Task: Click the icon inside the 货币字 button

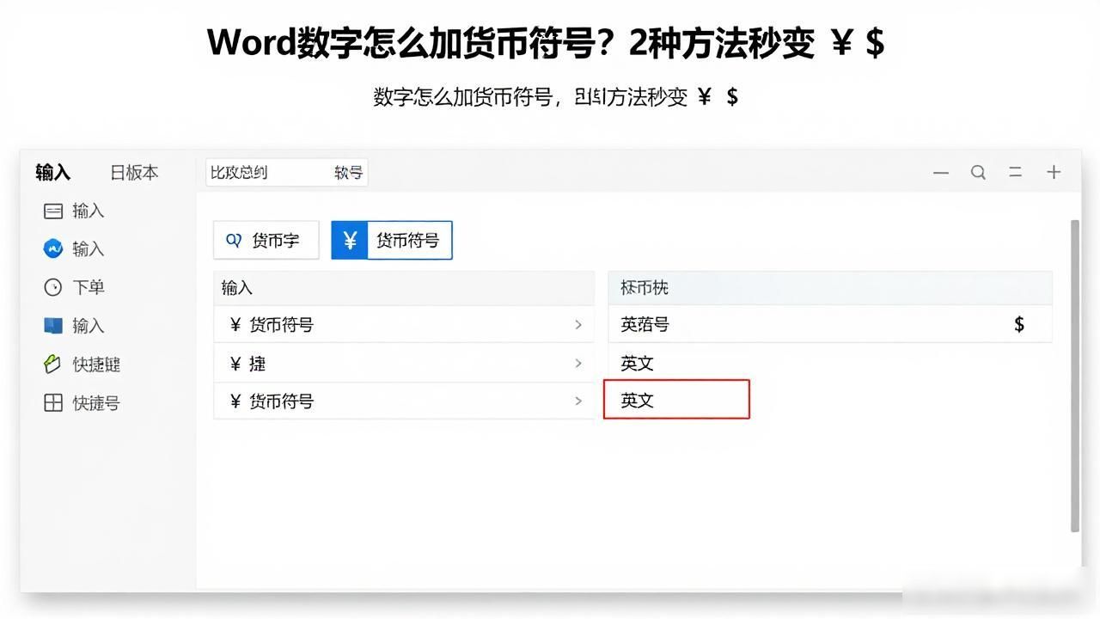Action: pyautogui.click(x=233, y=241)
